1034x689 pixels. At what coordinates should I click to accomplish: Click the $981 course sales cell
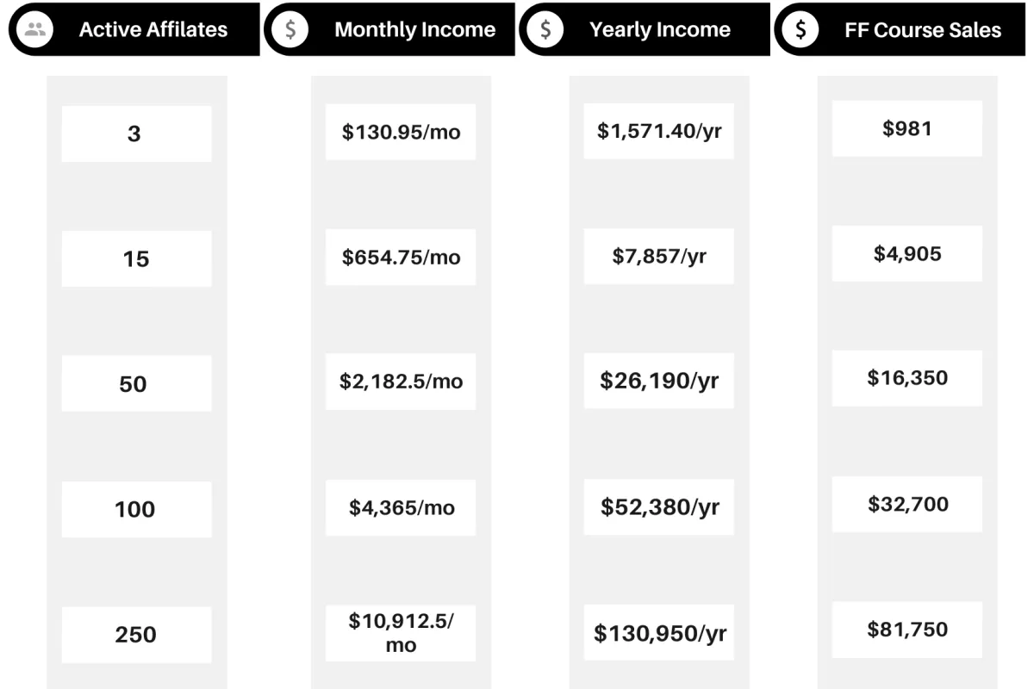[x=907, y=129]
